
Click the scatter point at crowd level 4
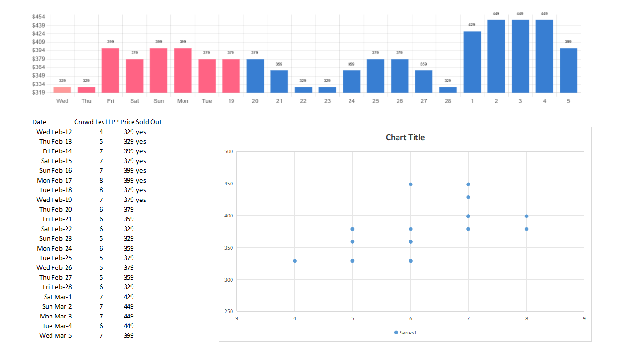pyautogui.click(x=295, y=261)
